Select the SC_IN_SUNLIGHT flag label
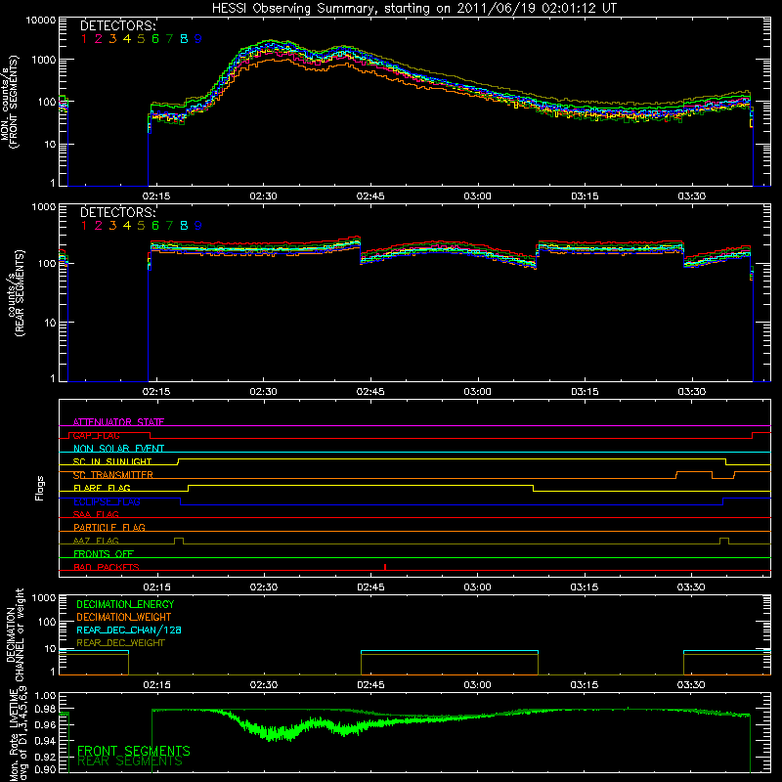Screen dimensions: 782x782 [112, 461]
